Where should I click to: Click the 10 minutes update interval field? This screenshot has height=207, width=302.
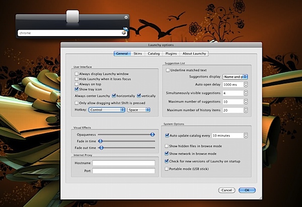pos(228,136)
